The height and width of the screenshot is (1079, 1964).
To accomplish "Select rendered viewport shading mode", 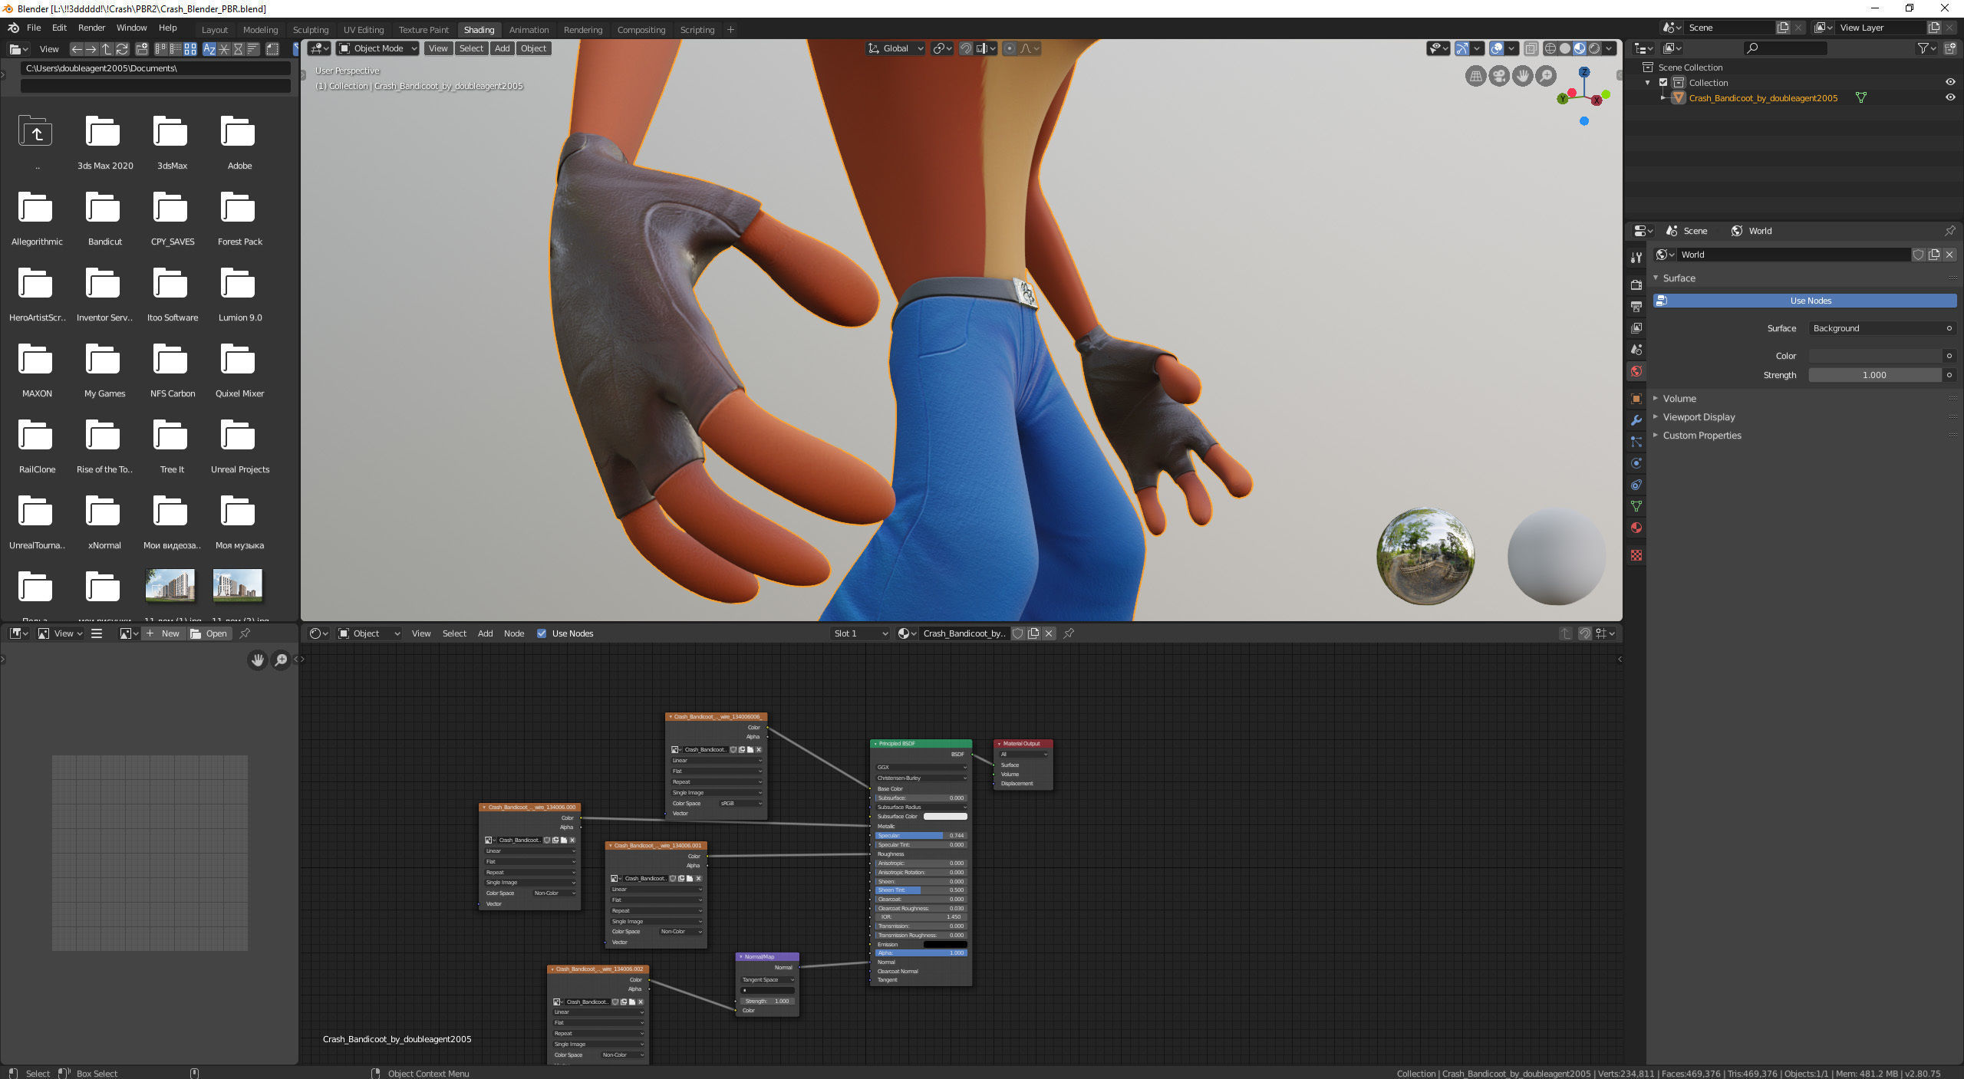I will tap(1594, 48).
